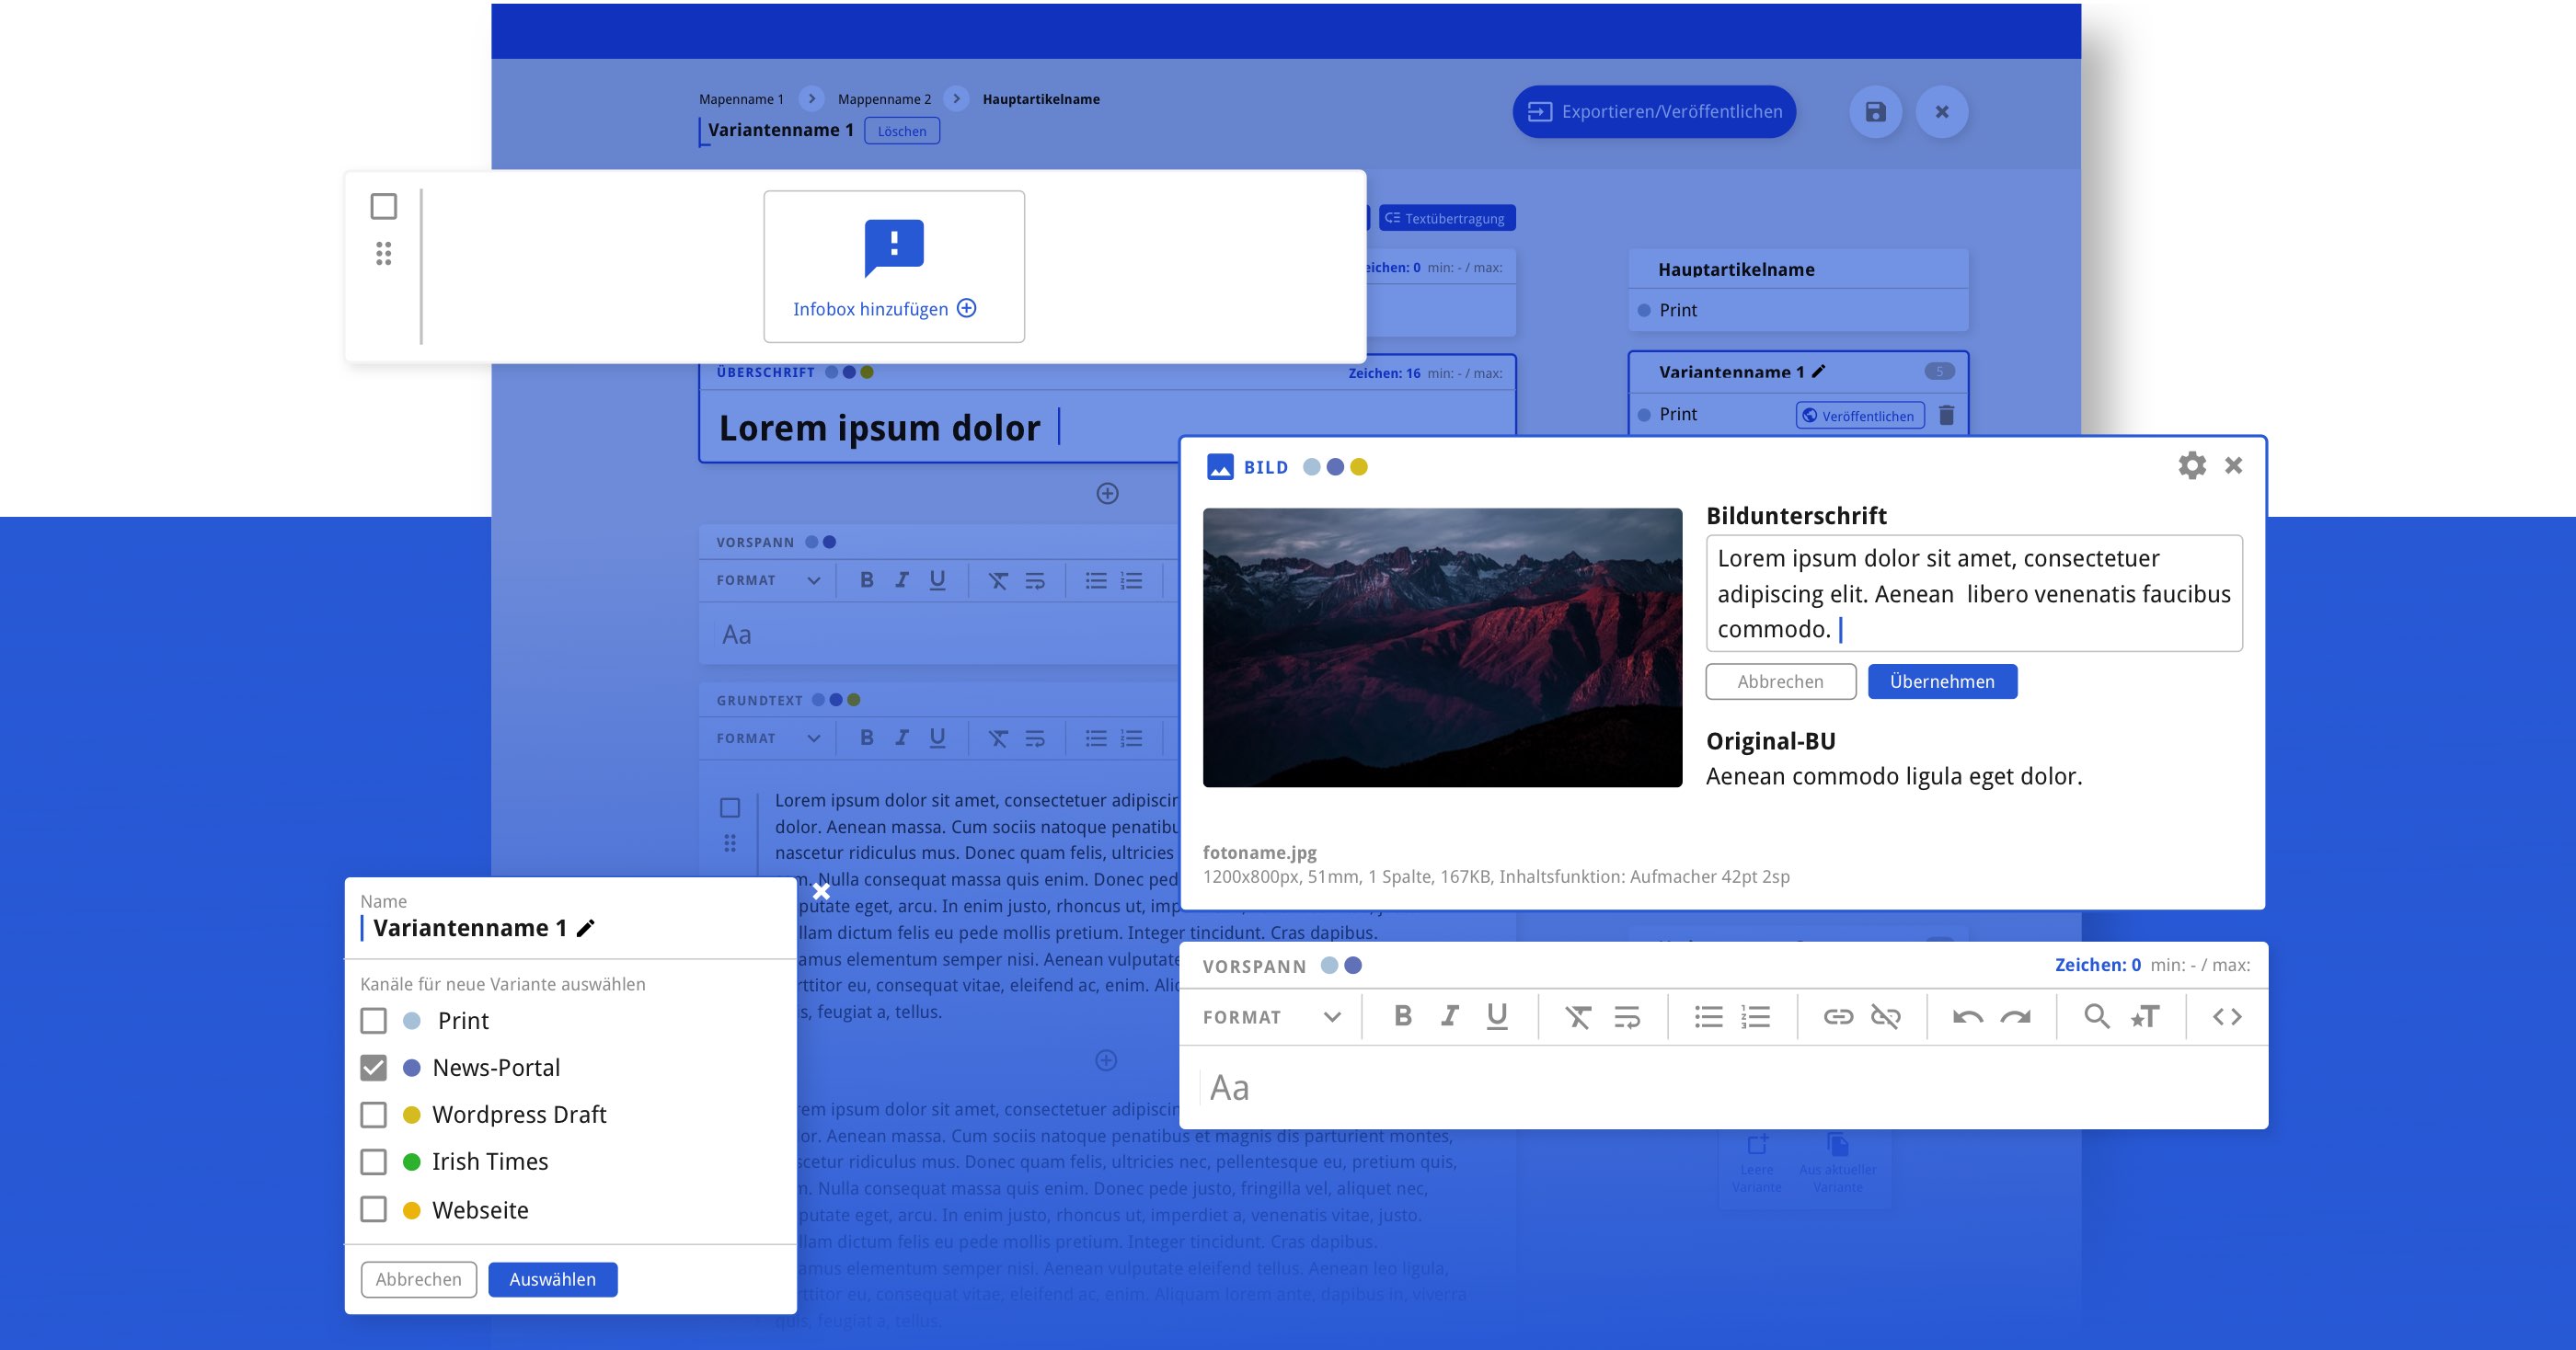2576x1350 pixels.
Task: Click the Mappenname 2 breadcrumb
Action: pos(884,99)
